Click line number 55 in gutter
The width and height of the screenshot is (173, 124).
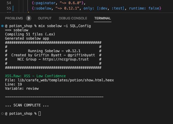tap(9, 8)
